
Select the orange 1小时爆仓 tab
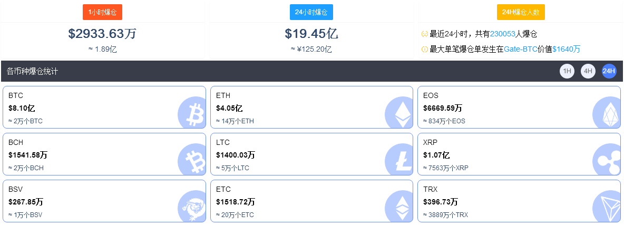[x=103, y=12]
